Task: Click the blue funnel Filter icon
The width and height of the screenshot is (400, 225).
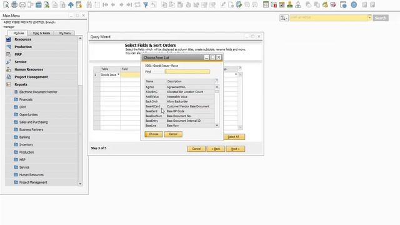Action: (146, 4)
